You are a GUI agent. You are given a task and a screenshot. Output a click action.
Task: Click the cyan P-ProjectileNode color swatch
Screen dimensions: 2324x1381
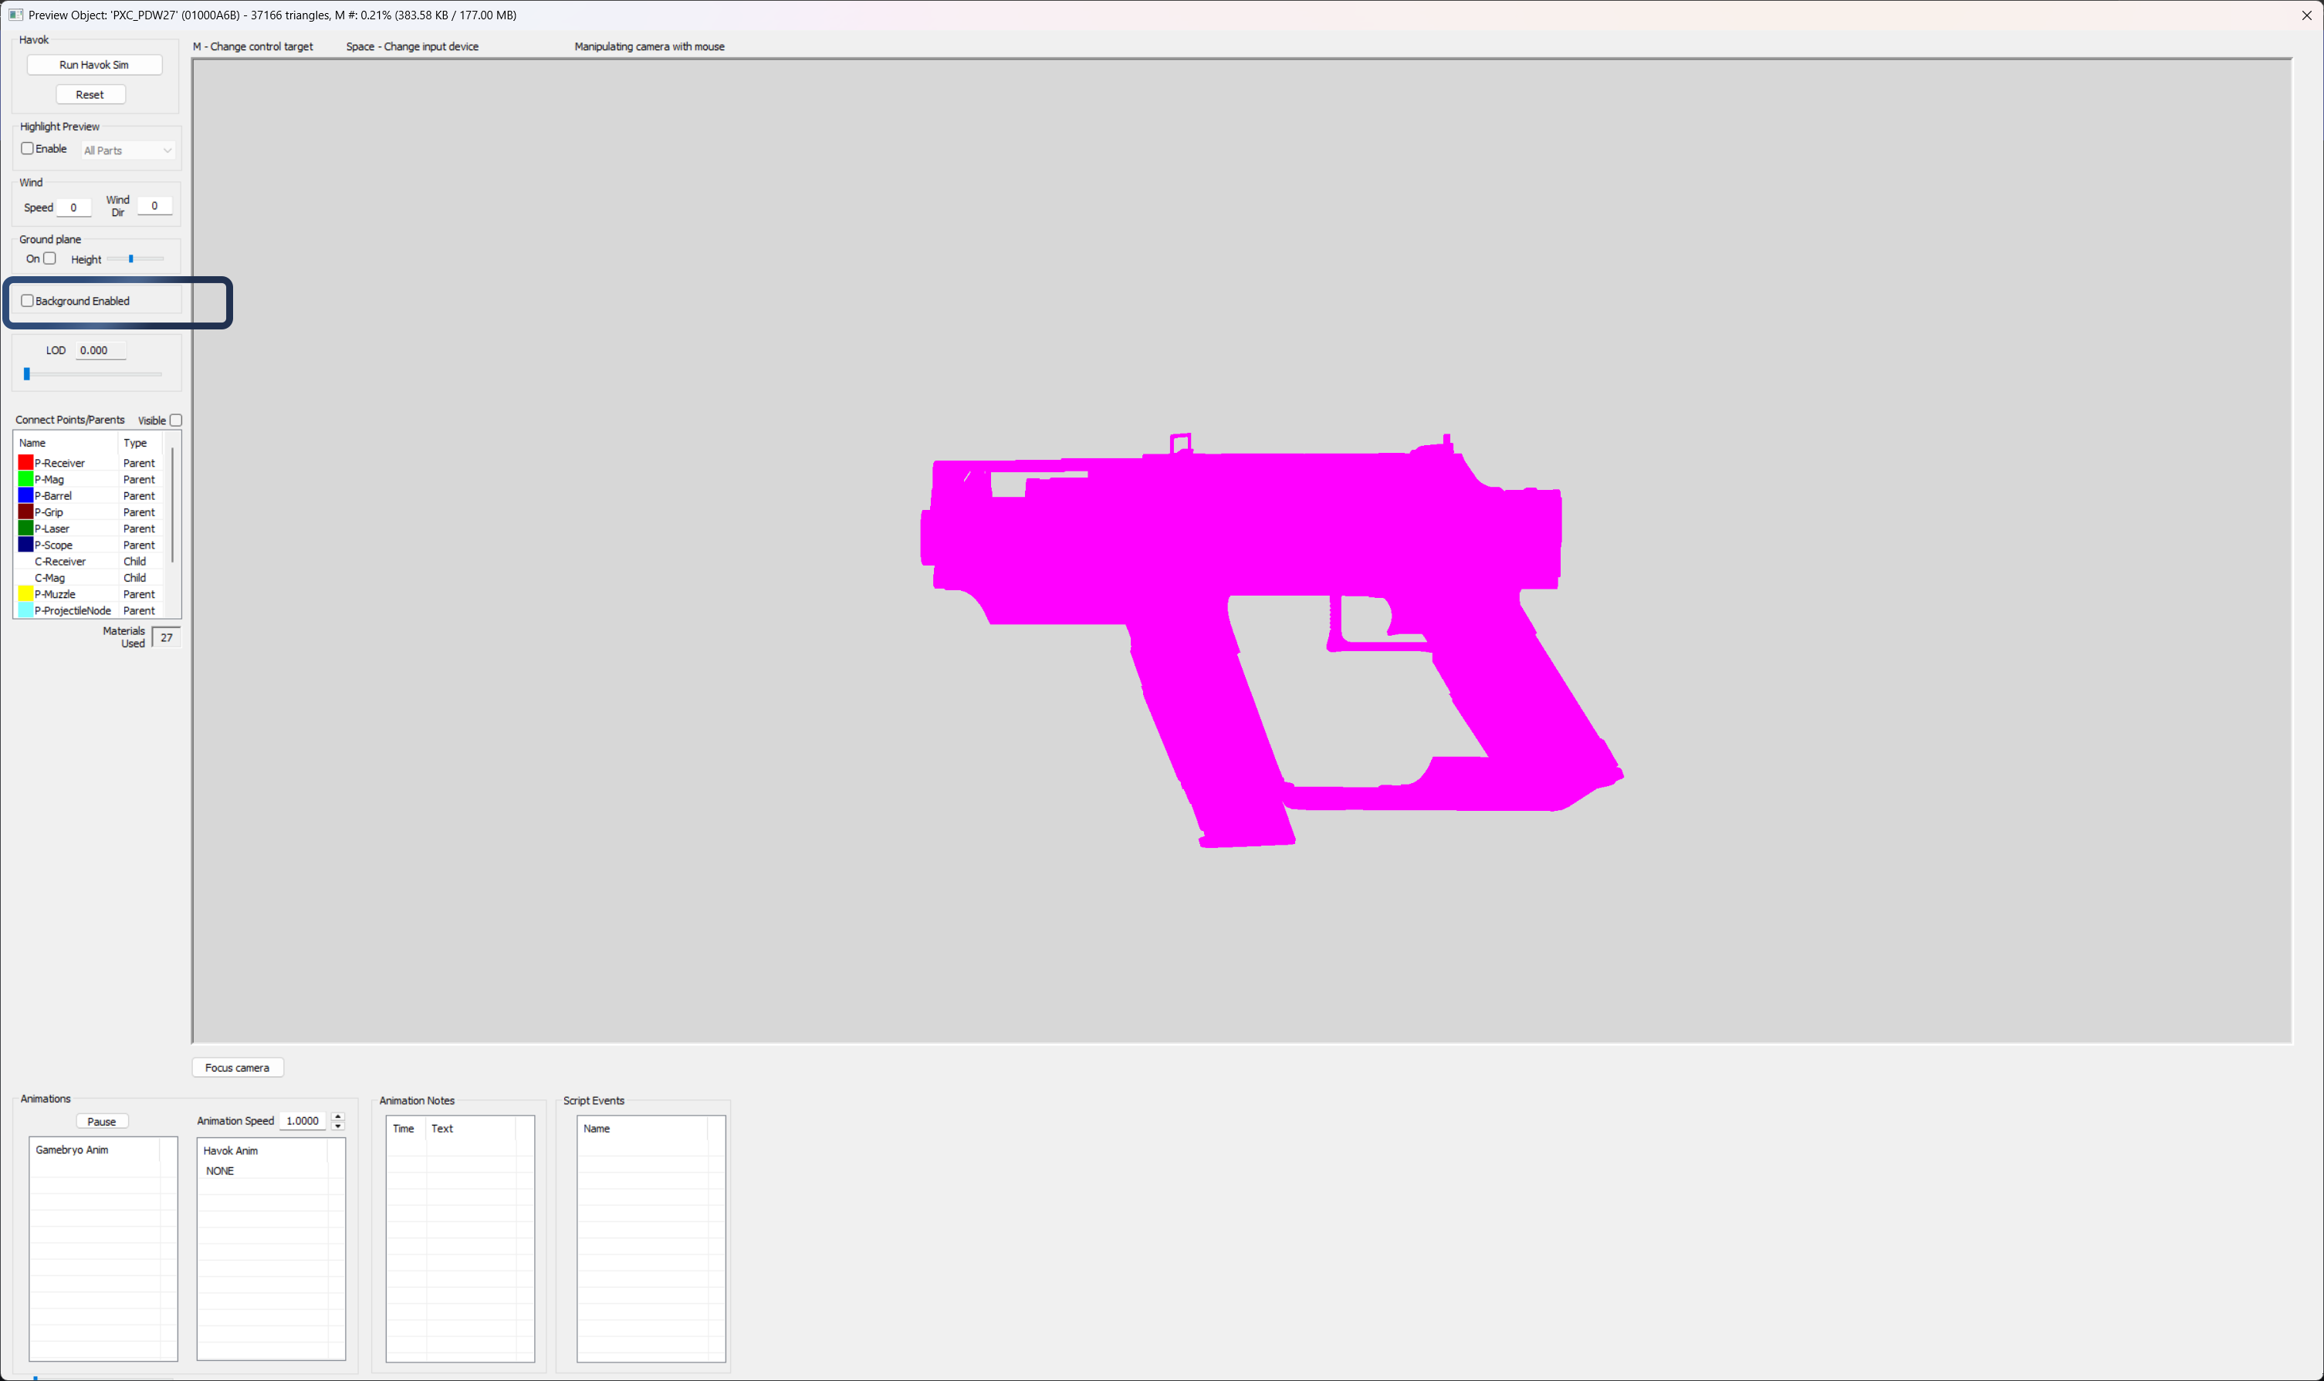pos(26,610)
